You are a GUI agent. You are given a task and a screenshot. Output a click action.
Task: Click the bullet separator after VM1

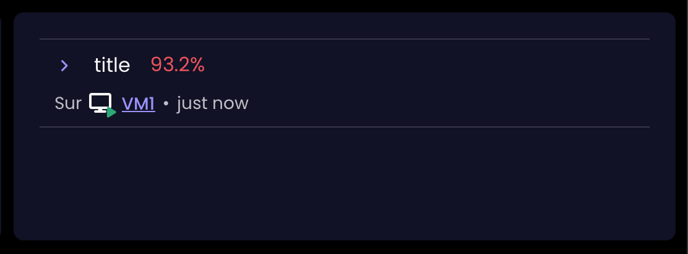tap(166, 104)
